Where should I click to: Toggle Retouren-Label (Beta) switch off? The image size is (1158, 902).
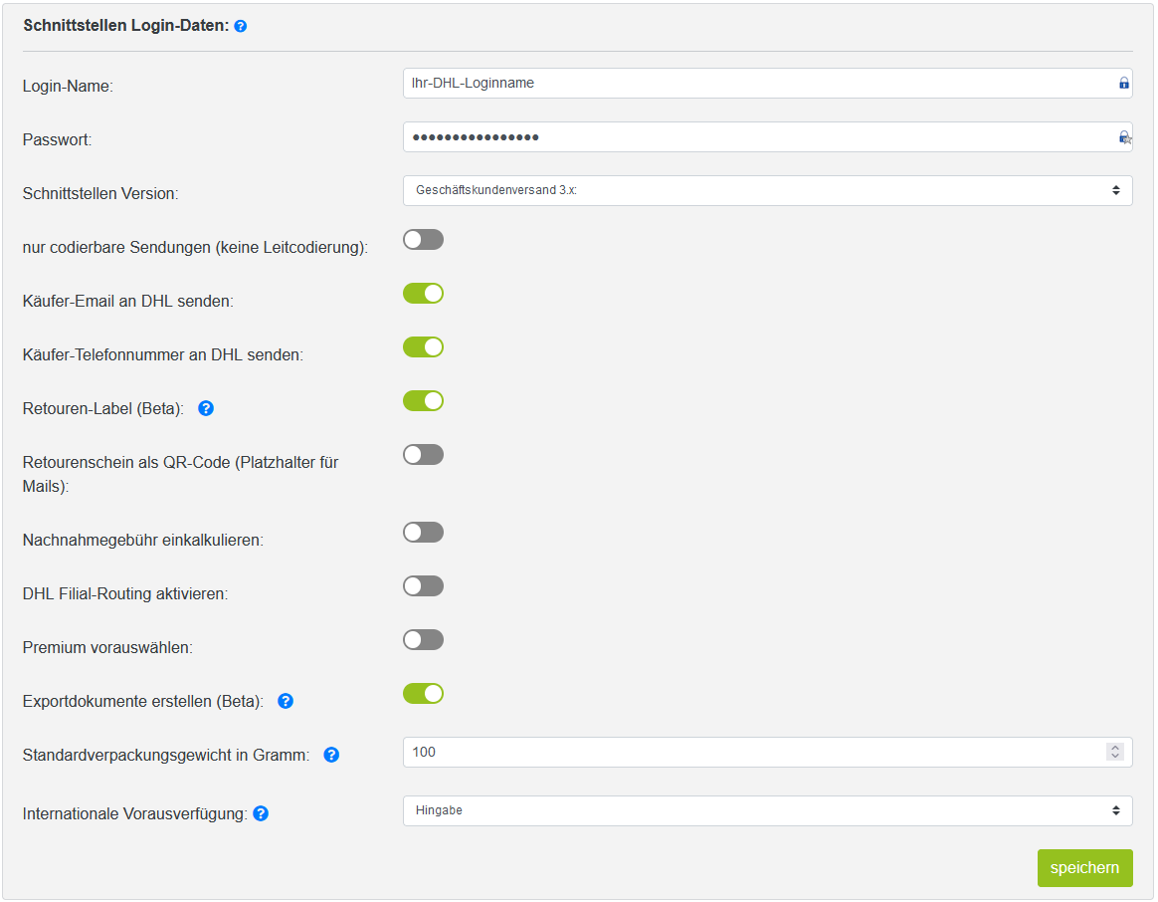423,401
